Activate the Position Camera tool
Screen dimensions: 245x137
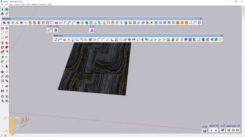click(2, 86)
